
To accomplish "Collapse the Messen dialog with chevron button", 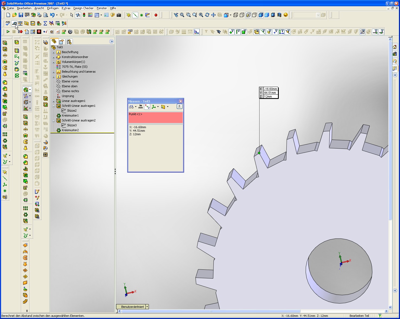I will [180, 107].
